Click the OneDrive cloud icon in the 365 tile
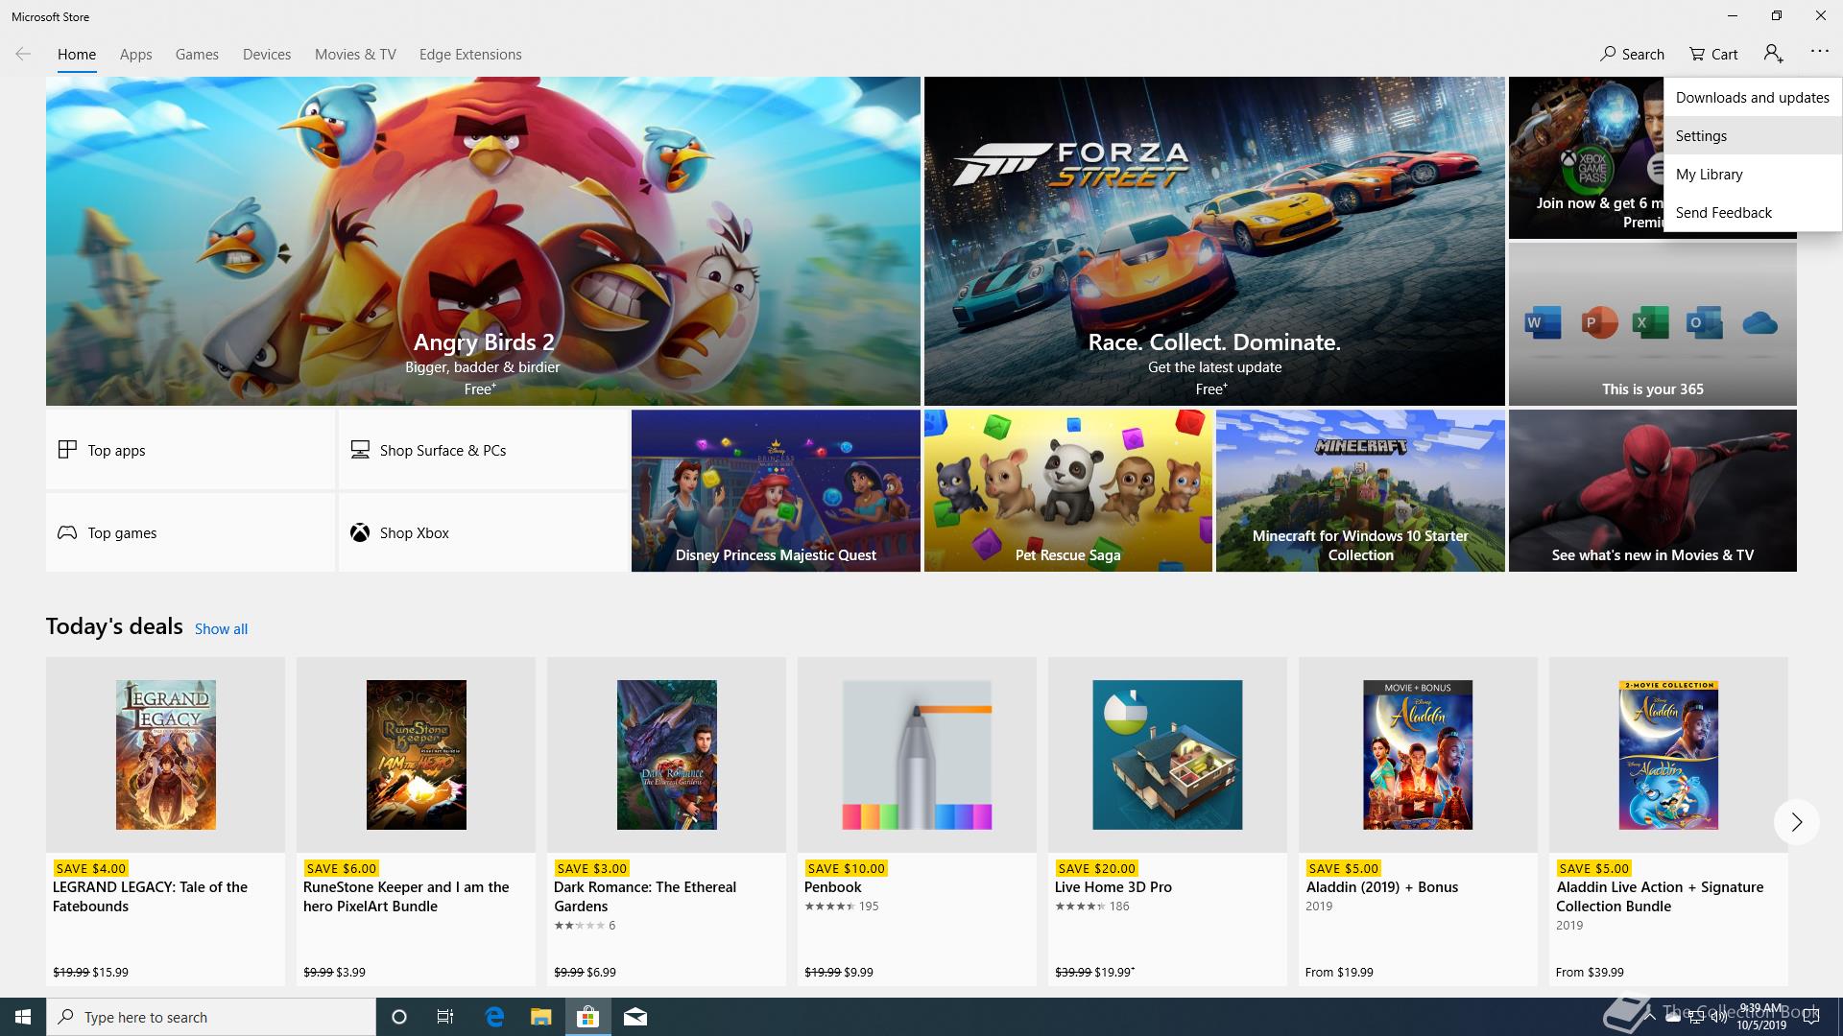1843x1036 pixels. pos(1759,323)
